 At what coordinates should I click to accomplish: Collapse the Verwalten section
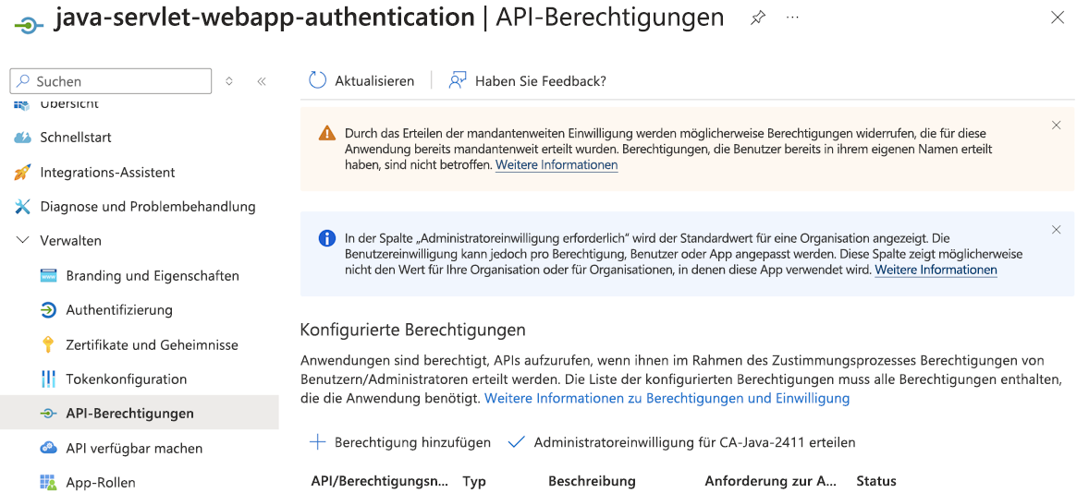click(x=23, y=240)
